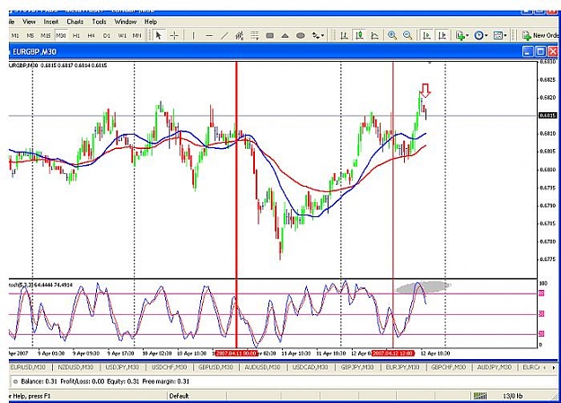Open the Help menu
The height and width of the screenshot is (403, 561).
click(151, 22)
